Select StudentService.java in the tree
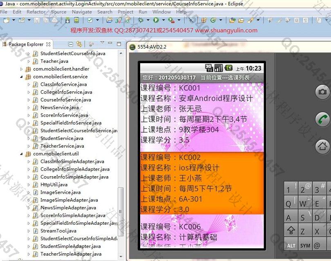The image size is (331, 261). pyautogui.click(x=62, y=138)
